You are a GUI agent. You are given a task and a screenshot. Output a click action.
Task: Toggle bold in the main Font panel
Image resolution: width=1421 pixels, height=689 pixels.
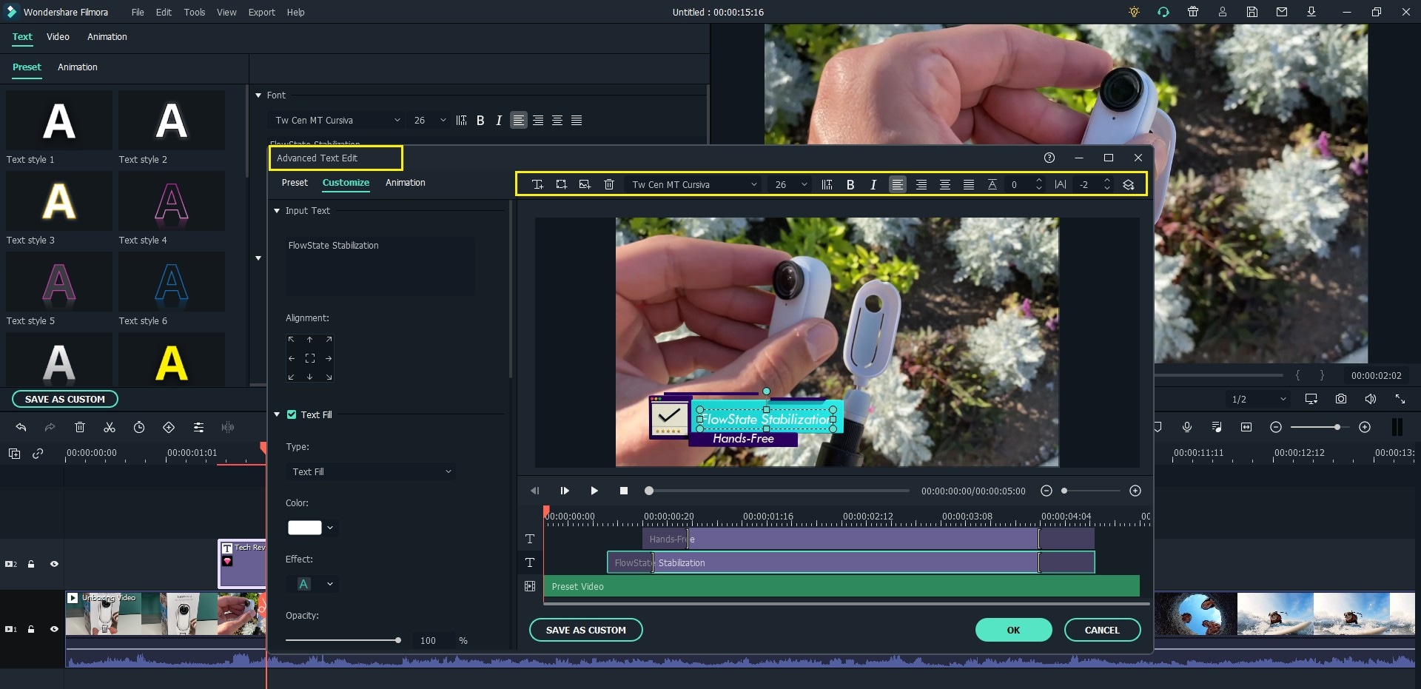[x=480, y=120]
